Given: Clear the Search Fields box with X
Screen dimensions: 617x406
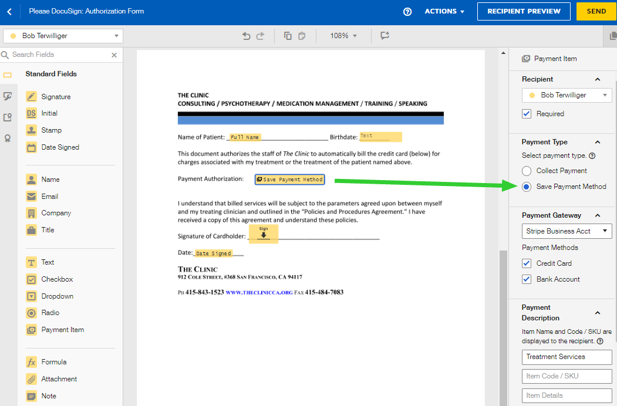Looking at the screenshot, I should (x=114, y=55).
